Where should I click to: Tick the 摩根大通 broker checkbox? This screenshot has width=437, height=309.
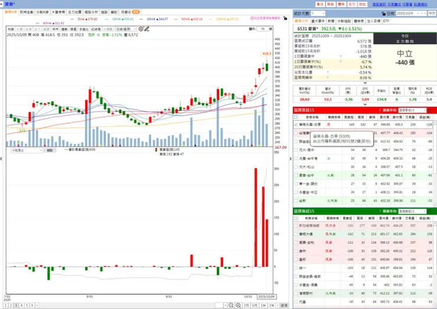[296, 234]
